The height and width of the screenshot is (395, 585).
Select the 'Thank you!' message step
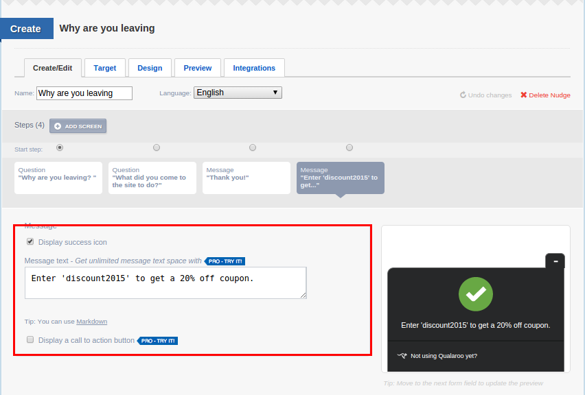[246, 178]
